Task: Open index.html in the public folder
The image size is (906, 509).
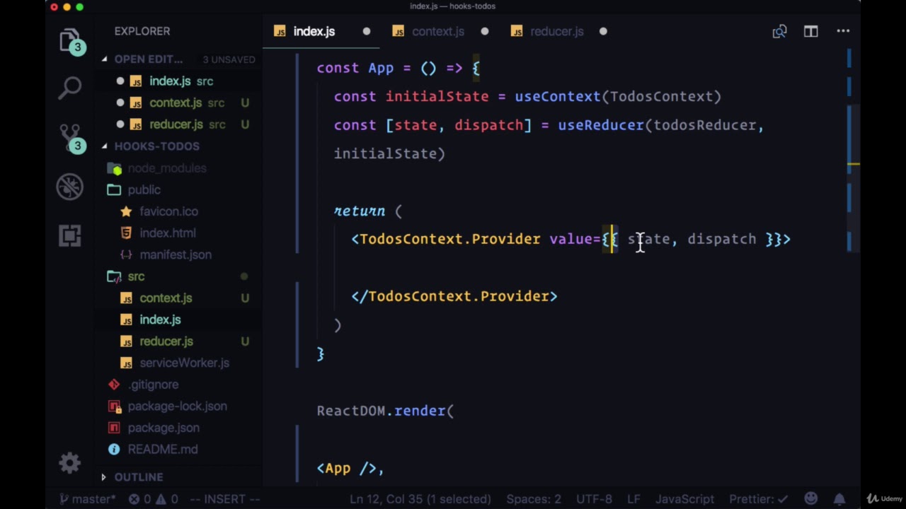Action: pyautogui.click(x=168, y=233)
